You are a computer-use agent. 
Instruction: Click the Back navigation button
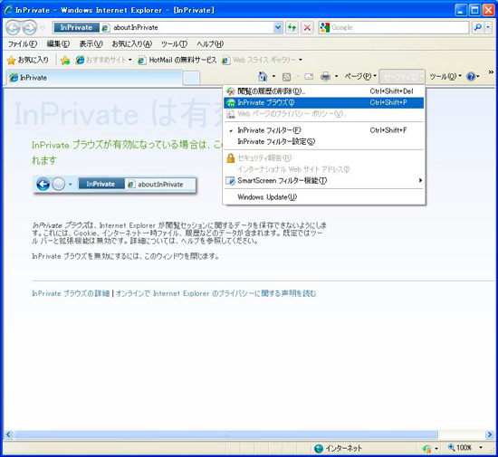tap(13, 28)
